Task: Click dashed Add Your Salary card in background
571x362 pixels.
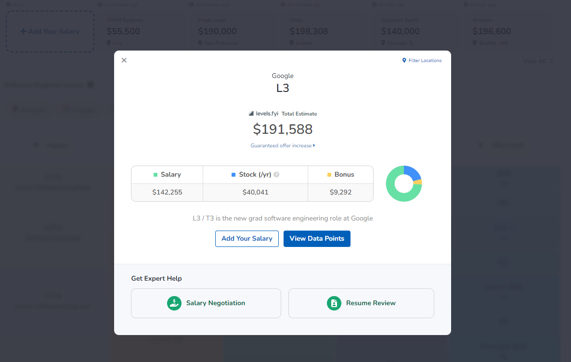Action: point(50,31)
